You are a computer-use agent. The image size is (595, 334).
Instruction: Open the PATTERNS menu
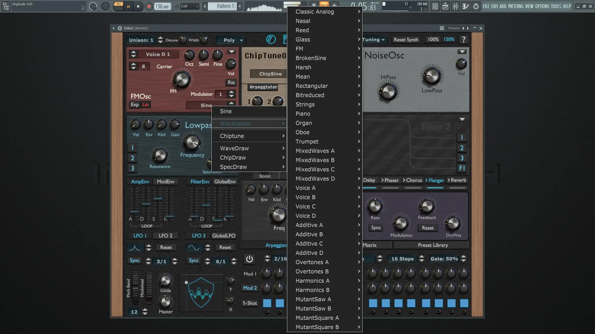click(516, 6)
